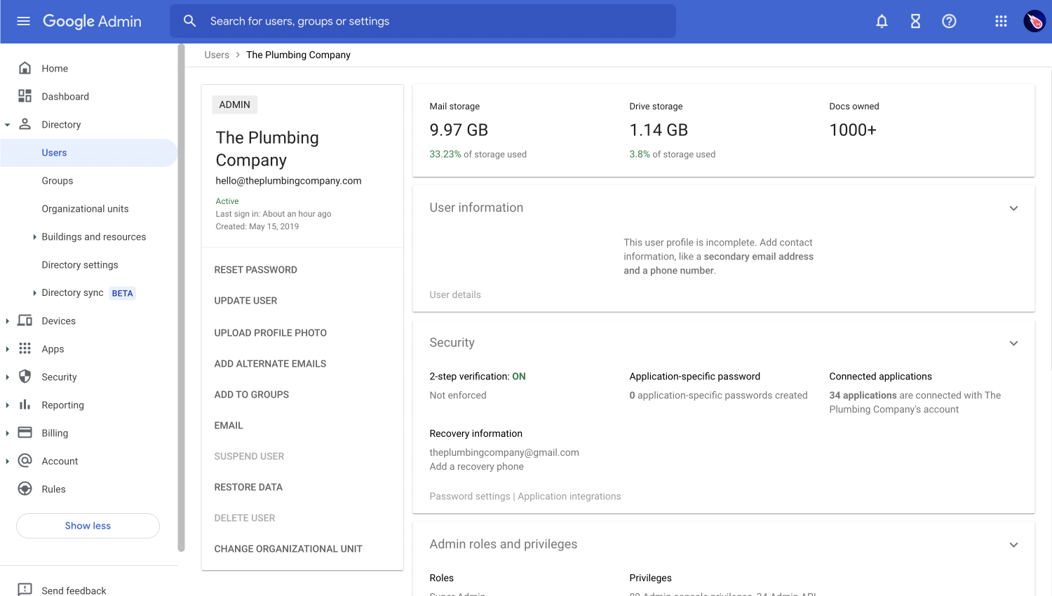
Task: Expand the Billing section arrow
Action: click(x=7, y=433)
